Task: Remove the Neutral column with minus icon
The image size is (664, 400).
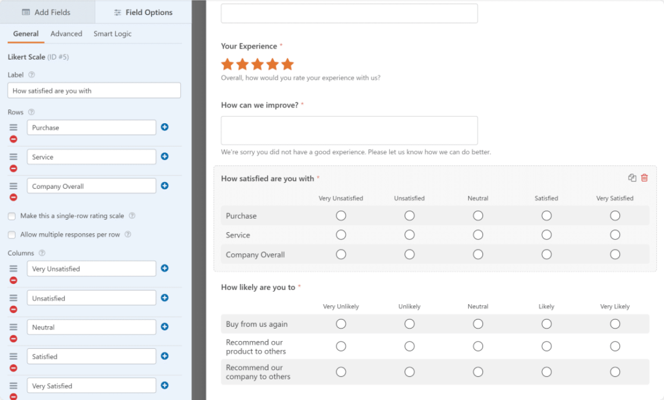Action: [x=13, y=339]
